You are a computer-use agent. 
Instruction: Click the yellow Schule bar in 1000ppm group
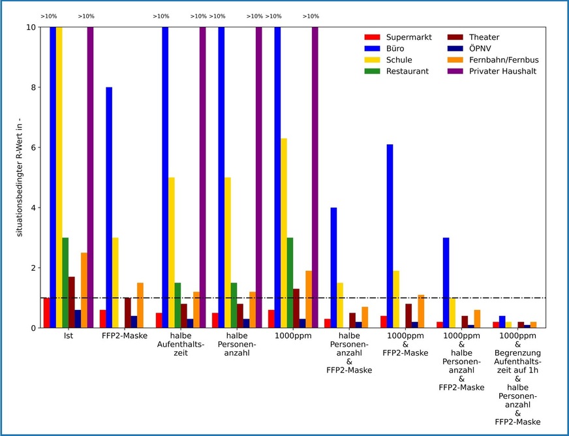click(283, 233)
